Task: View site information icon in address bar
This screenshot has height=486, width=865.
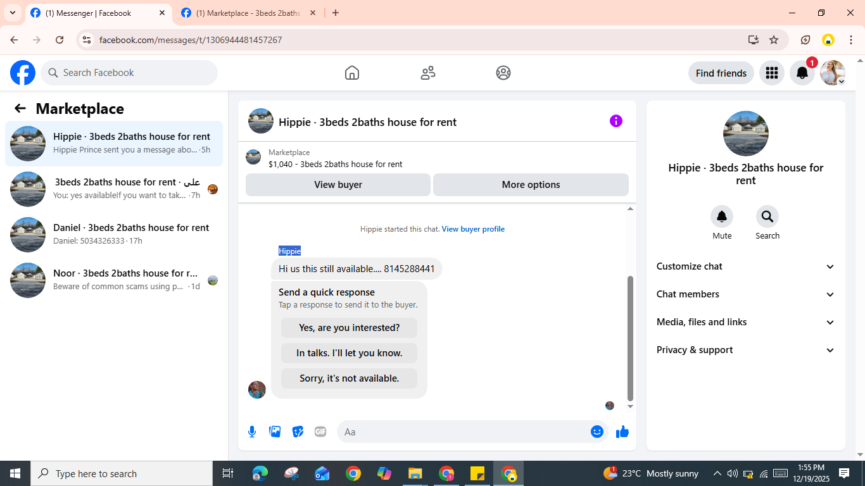Action: tap(87, 40)
